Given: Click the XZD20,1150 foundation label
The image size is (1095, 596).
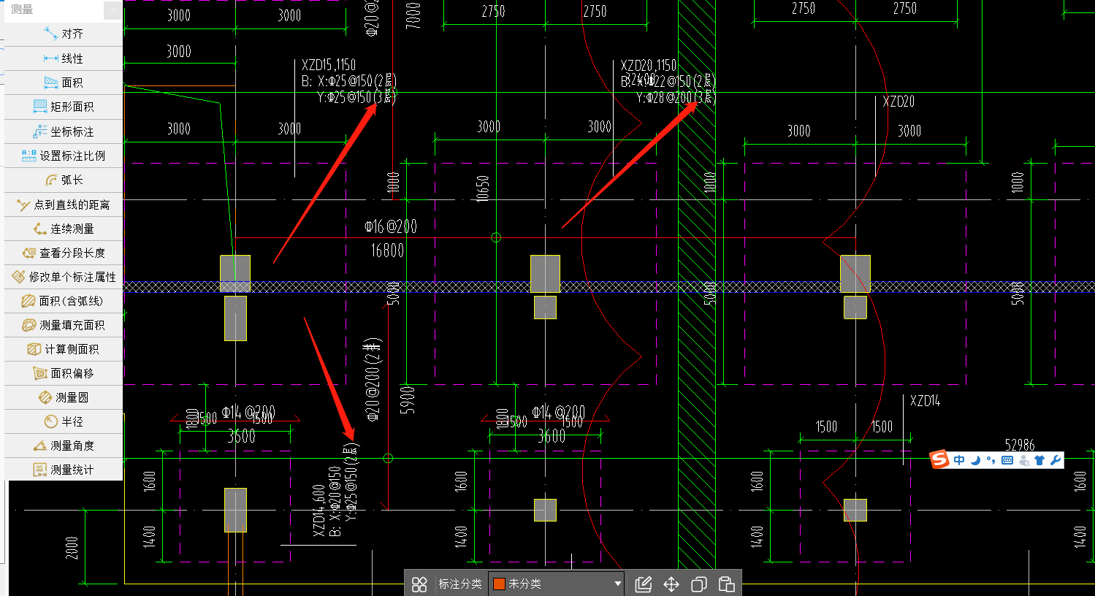Looking at the screenshot, I should [649, 66].
